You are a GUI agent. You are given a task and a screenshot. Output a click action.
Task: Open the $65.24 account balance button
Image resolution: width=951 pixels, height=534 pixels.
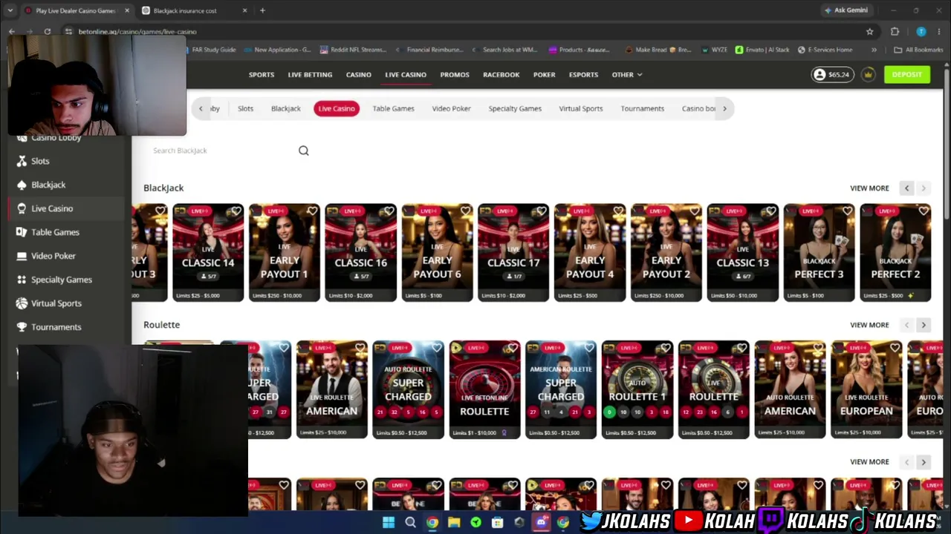(x=832, y=75)
